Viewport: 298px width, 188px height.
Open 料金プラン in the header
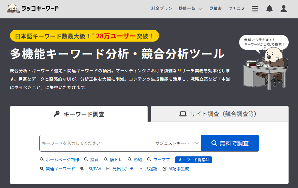pos(162,9)
